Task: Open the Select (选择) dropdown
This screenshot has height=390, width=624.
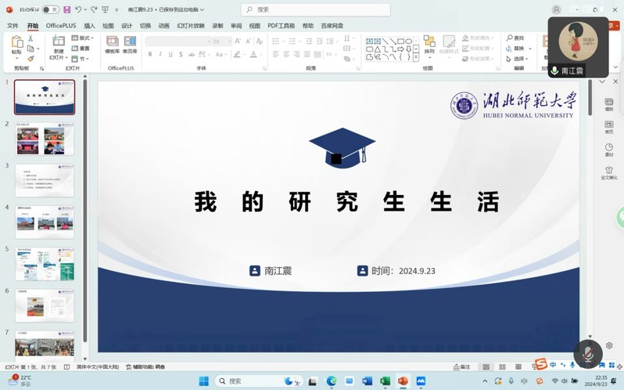Action: pos(518,59)
